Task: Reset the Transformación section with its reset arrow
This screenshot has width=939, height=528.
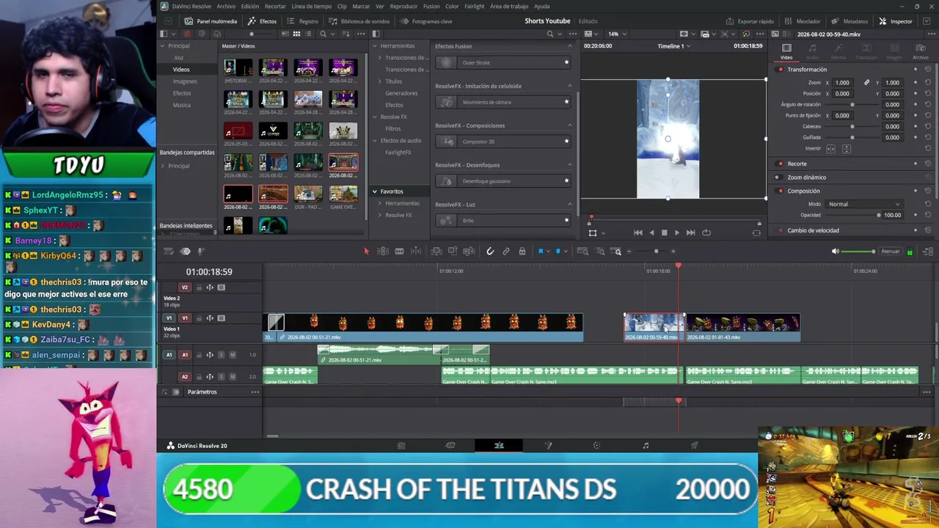Action: [x=928, y=70]
